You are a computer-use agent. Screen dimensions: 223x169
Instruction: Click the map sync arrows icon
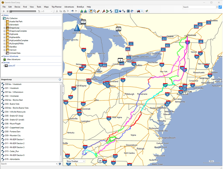click(132, 11)
